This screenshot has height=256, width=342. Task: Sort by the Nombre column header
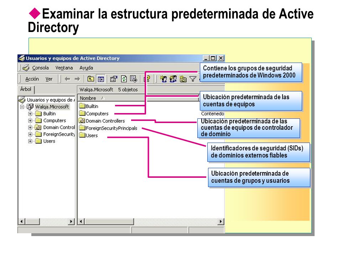pyautogui.click(x=138, y=98)
